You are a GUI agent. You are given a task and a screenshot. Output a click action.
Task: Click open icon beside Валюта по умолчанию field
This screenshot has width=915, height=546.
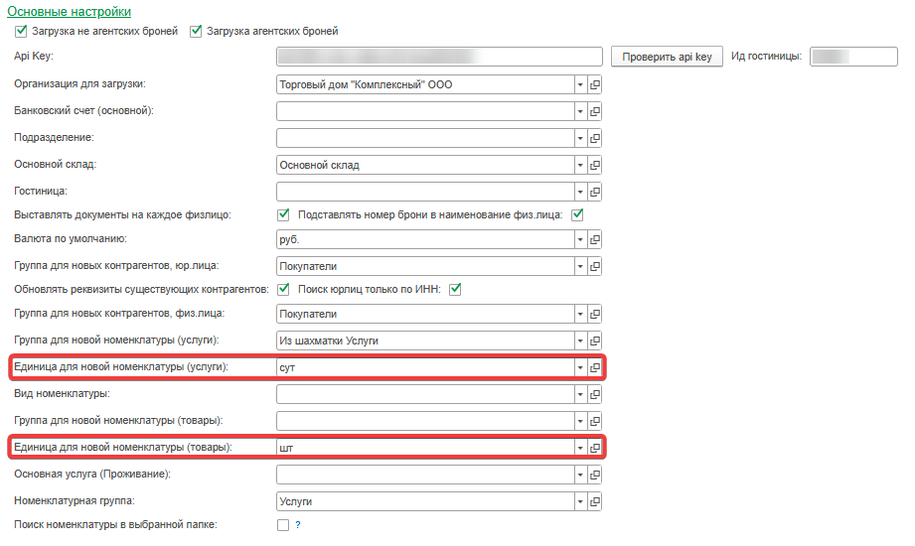596,239
